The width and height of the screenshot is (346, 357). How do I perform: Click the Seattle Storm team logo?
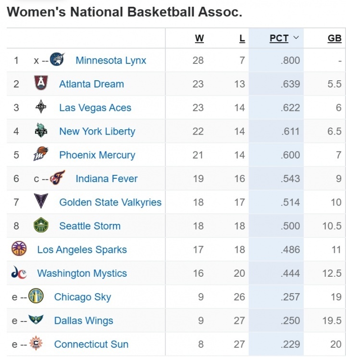coord(41,225)
